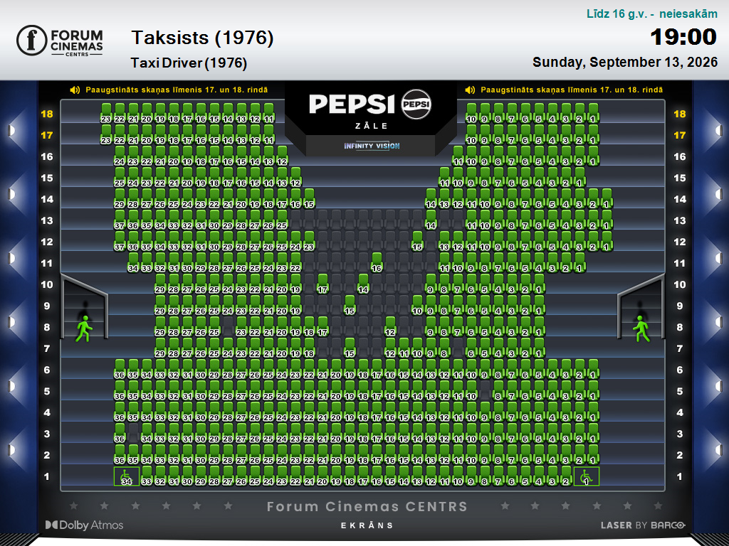Image resolution: width=729 pixels, height=546 pixels.
Task: Click the right green emergency exit icon
Action: 641,328
